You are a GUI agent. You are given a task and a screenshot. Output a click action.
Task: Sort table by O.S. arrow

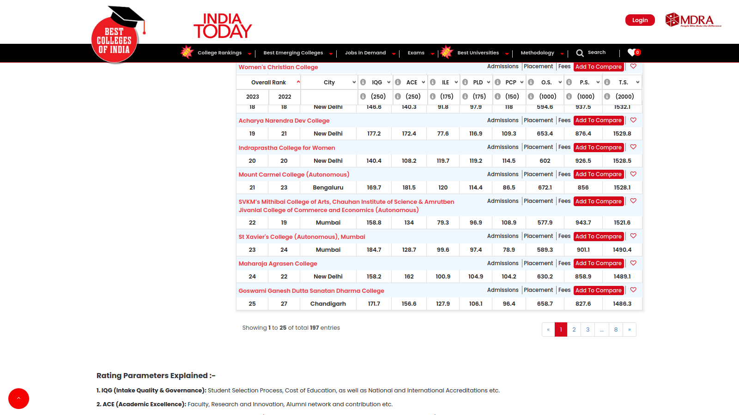point(560,82)
